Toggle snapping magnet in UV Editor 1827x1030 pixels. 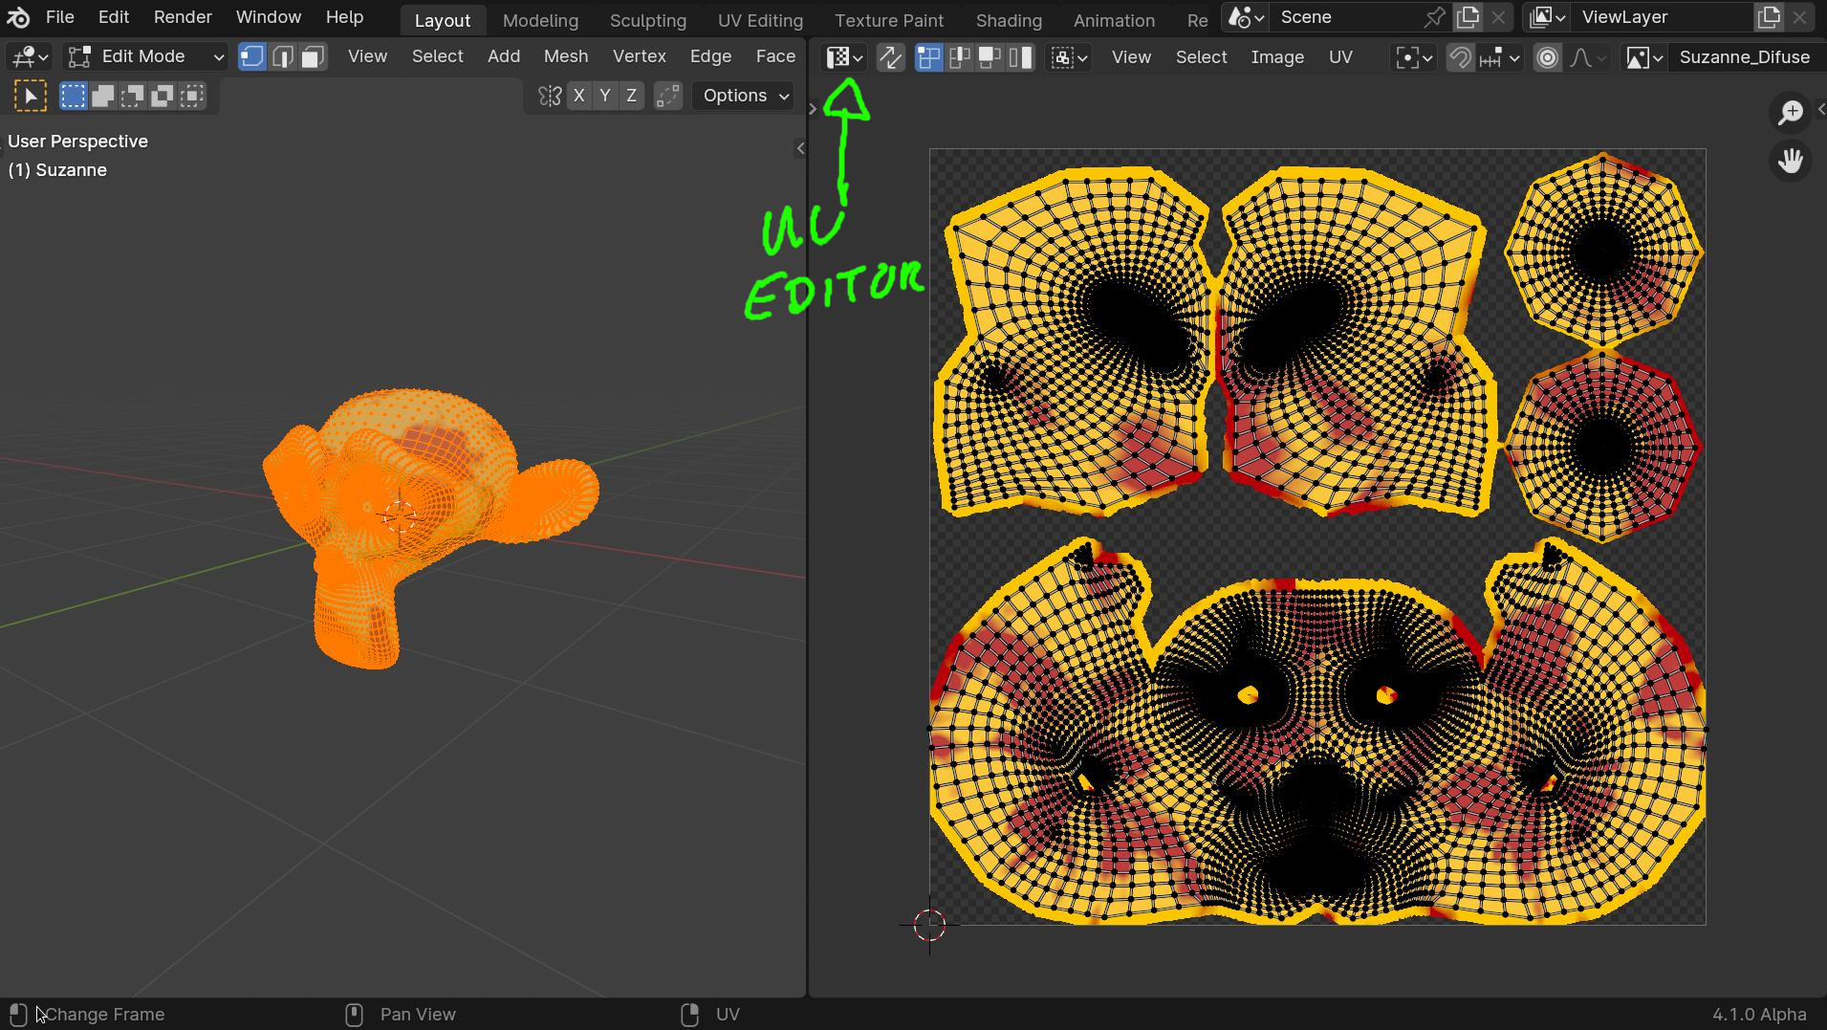[1460, 57]
